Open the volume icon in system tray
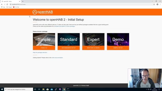The height and width of the screenshot is (91, 162). [x=151, y=89]
